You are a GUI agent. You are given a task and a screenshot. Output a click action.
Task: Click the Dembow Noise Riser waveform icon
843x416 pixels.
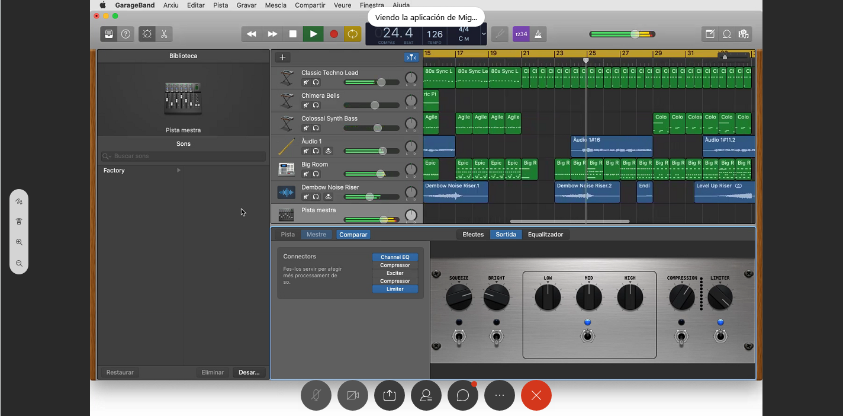click(287, 193)
